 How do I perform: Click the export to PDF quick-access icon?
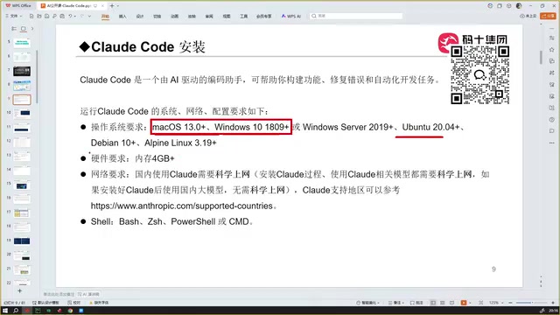[54, 16]
